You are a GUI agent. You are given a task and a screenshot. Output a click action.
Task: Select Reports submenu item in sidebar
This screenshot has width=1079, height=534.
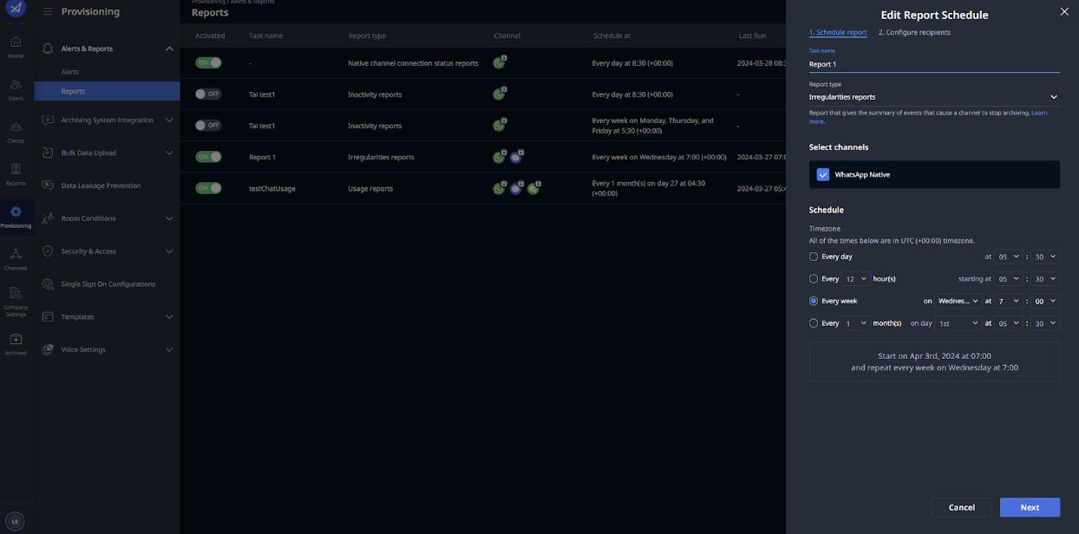[x=107, y=91]
